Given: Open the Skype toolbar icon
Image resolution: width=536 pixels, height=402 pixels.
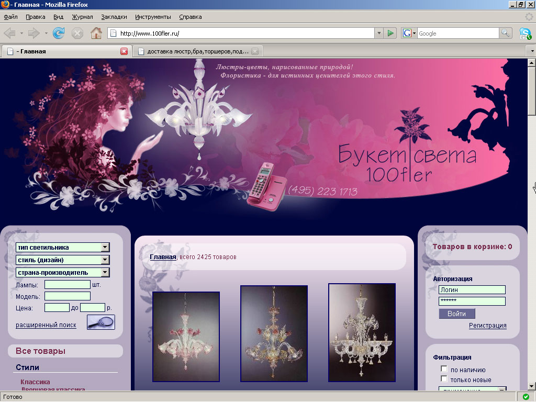Looking at the screenshot, I should click(x=525, y=33).
